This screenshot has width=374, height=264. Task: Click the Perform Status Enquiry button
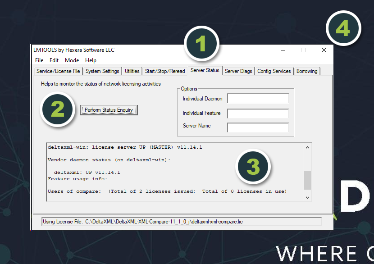(x=109, y=110)
